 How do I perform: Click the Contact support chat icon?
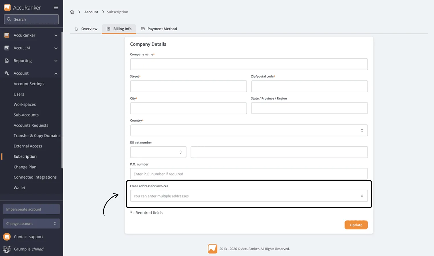tap(7, 237)
